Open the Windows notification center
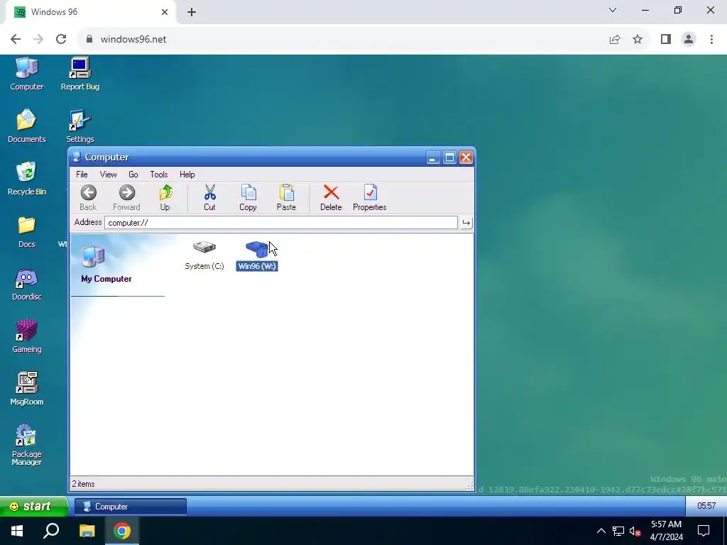The image size is (727, 545). tap(704, 531)
